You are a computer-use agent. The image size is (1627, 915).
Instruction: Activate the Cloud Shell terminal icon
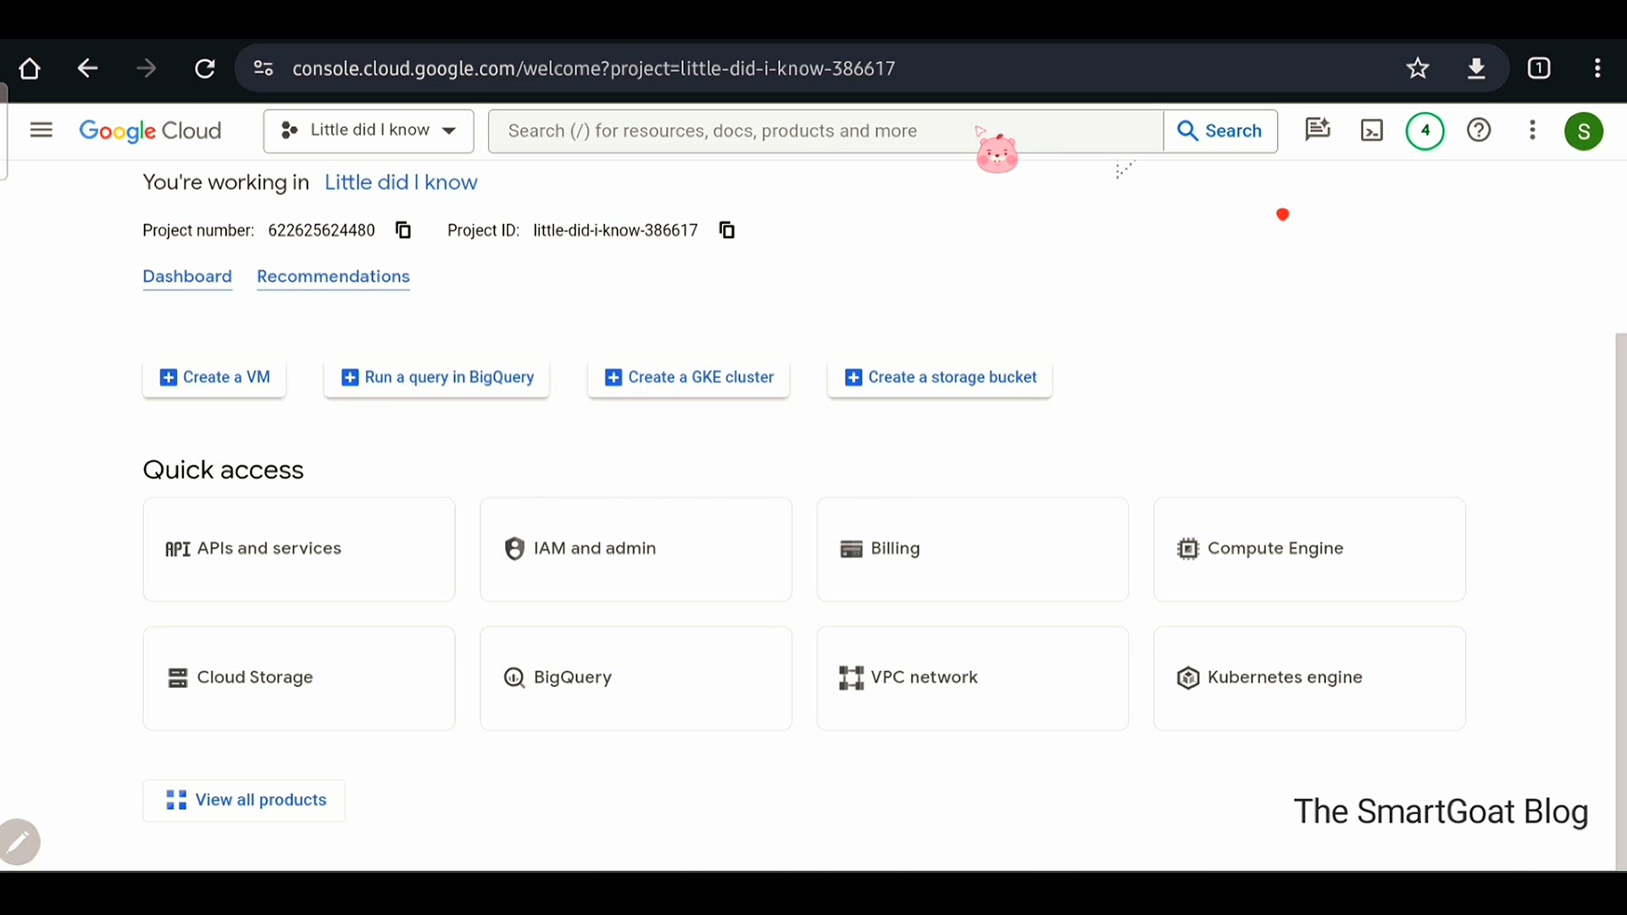coord(1372,130)
